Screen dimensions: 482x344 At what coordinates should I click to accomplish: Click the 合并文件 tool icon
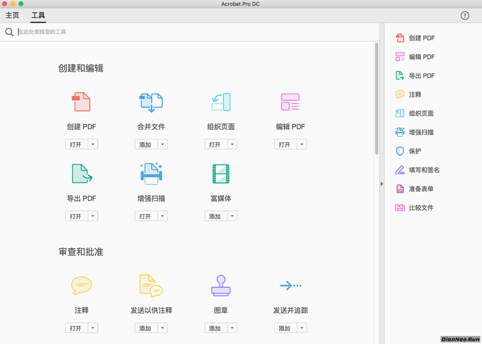point(151,102)
